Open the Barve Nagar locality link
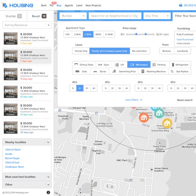The image size is (196, 196). pos(12,158)
